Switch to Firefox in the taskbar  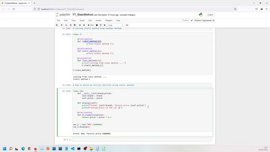point(35,149)
